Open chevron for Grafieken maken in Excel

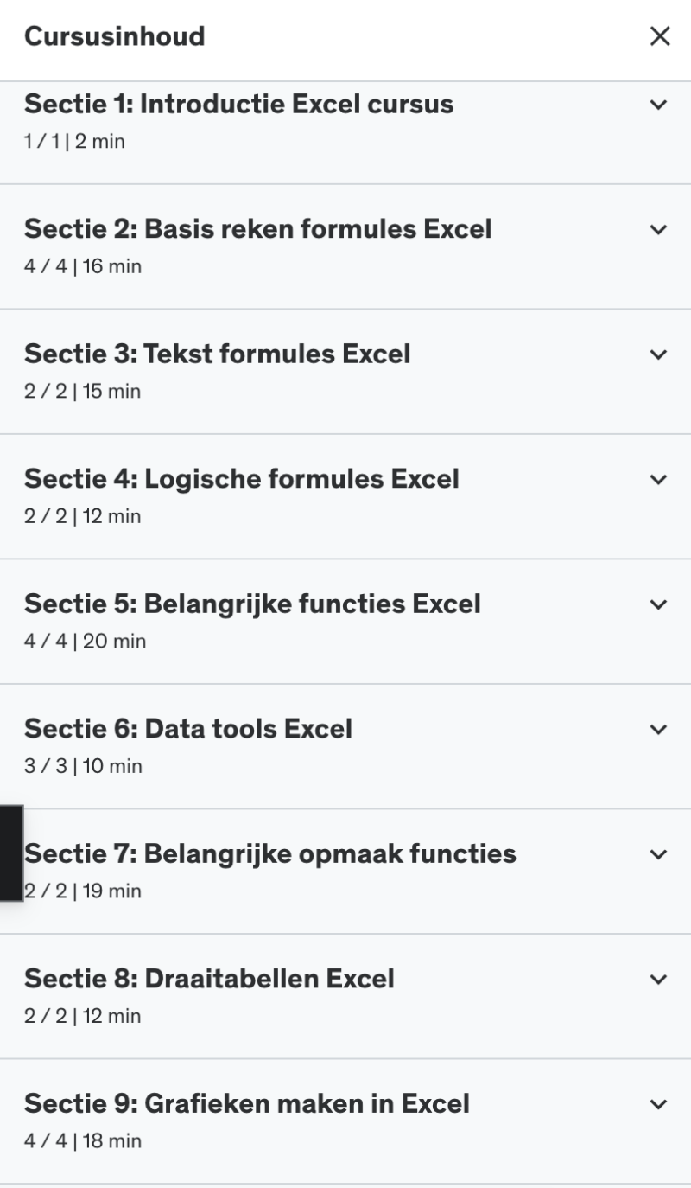659,1104
